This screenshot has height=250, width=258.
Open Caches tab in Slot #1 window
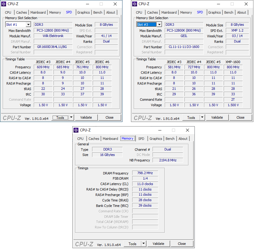21,12
